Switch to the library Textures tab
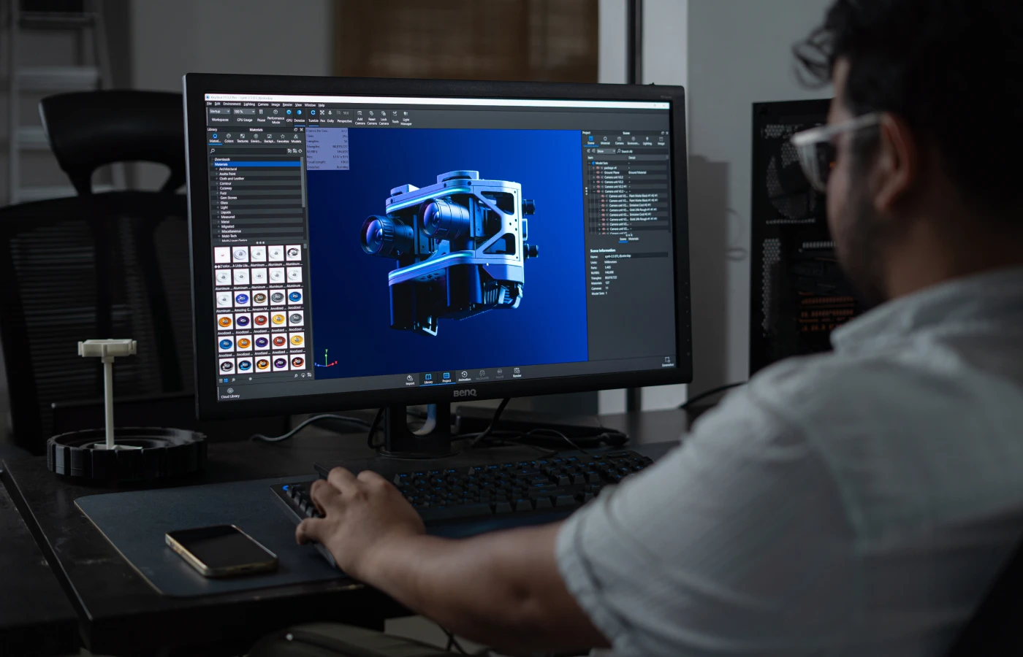1023x657 pixels. pos(243,138)
